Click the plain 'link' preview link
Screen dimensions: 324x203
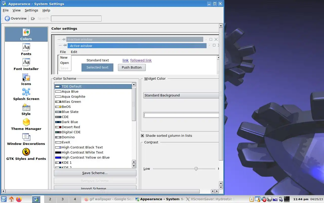coord(126,60)
